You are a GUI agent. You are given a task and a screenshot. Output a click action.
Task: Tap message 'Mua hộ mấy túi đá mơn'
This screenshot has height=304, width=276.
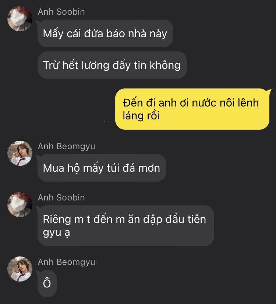click(x=102, y=168)
